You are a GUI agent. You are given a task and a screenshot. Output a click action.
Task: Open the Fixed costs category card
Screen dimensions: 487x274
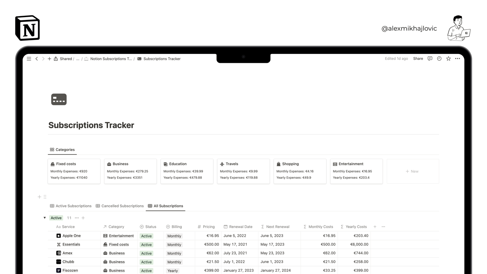point(74,171)
